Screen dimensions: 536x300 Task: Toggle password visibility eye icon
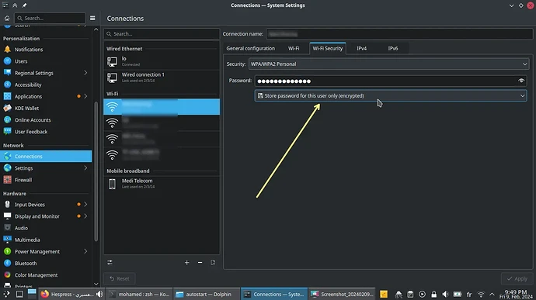tap(521, 81)
